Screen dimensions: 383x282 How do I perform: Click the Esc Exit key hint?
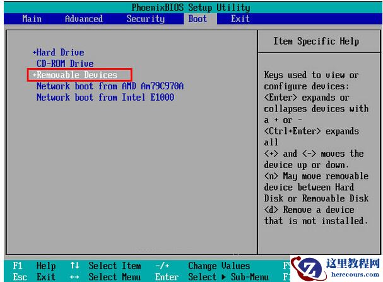click(x=34, y=277)
